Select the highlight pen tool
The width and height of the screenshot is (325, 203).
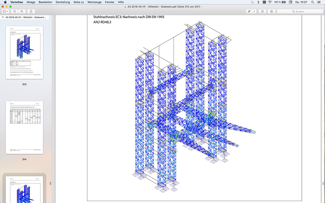(x=250, y=11)
